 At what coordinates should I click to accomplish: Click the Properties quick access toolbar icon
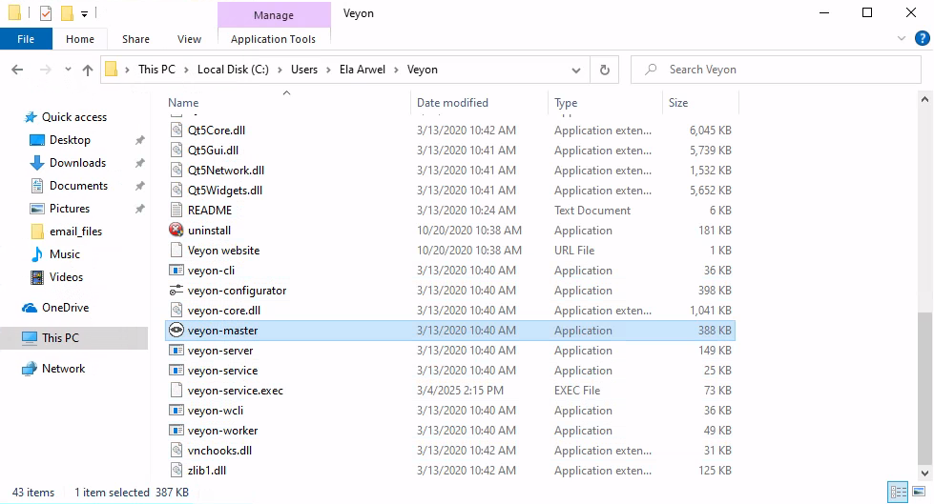coord(46,12)
